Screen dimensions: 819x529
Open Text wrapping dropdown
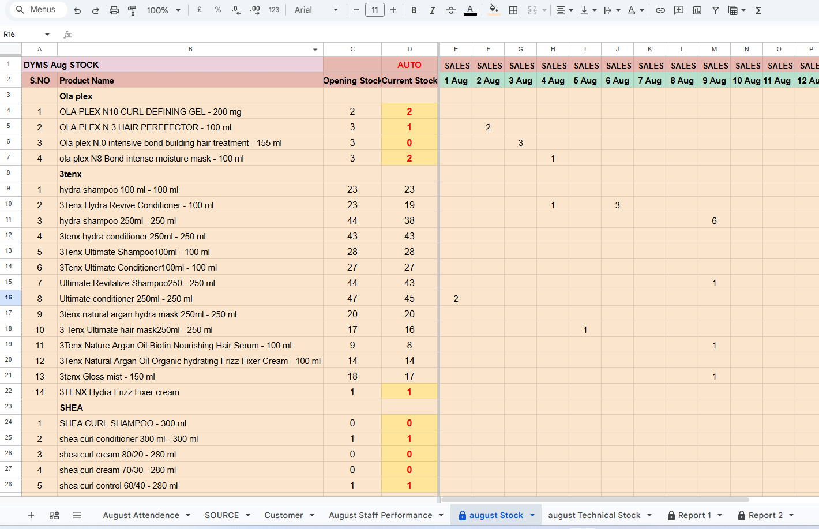pos(612,10)
